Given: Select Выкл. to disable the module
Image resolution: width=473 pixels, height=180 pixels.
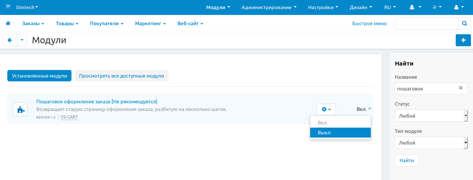Looking at the screenshot, I should pos(340,133).
